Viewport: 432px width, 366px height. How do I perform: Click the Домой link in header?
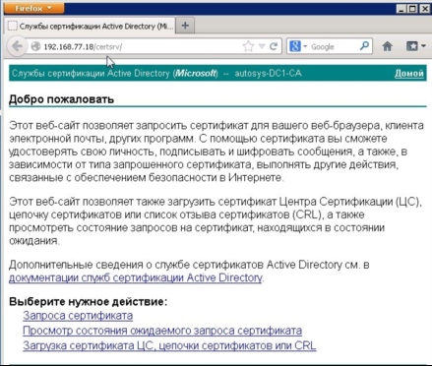[x=408, y=73]
